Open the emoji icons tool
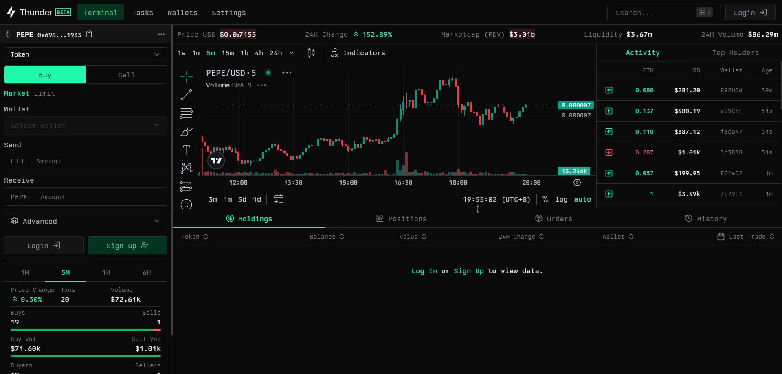782x374 pixels. click(187, 204)
